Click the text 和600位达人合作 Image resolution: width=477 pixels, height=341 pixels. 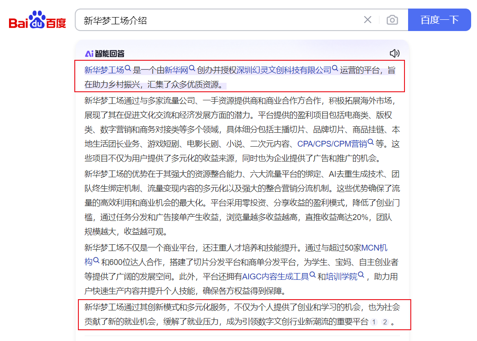click(x=132, y=262)
